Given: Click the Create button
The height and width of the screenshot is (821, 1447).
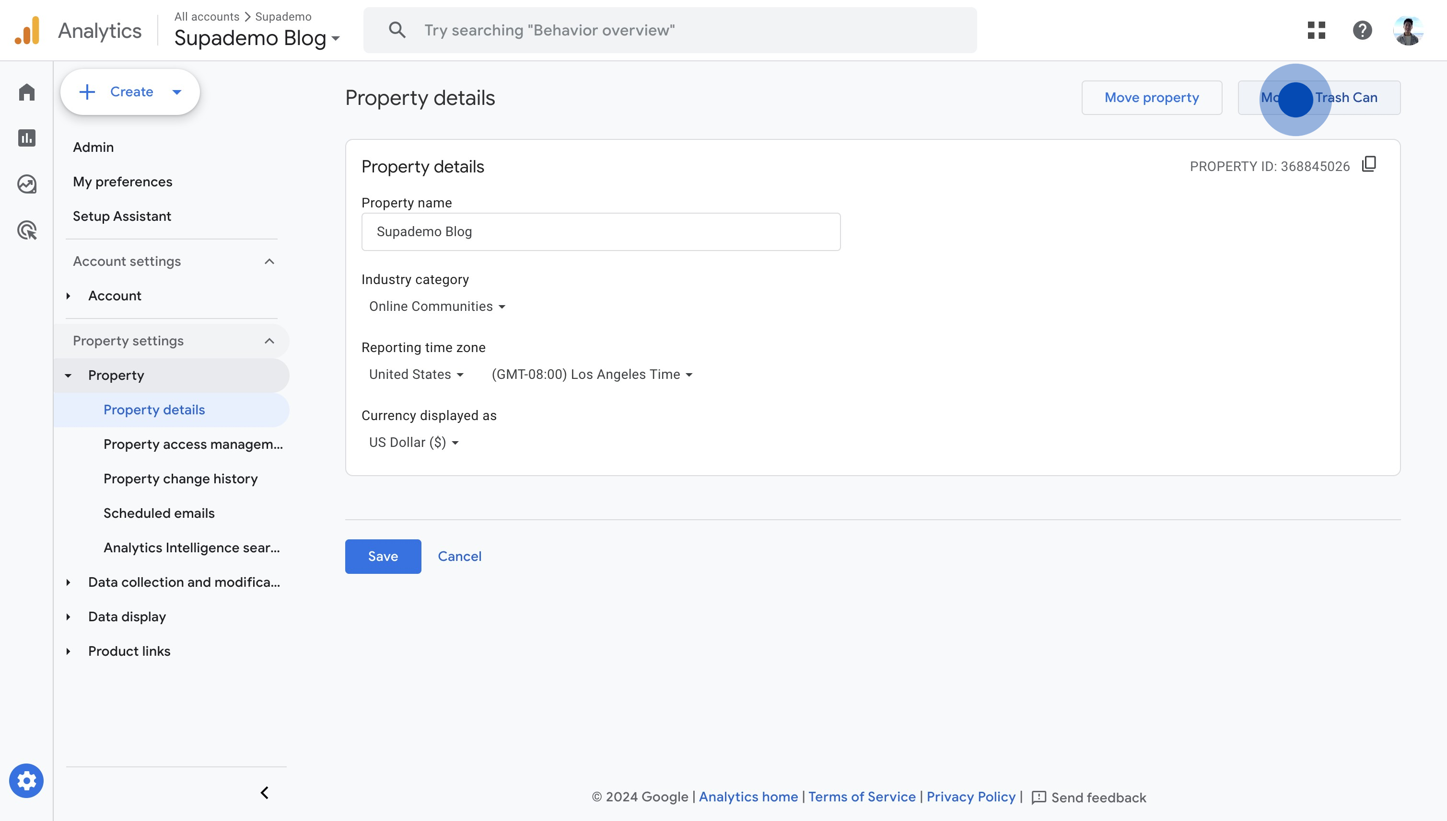Looking at the screenshot, I should click(x=130, y=92).
